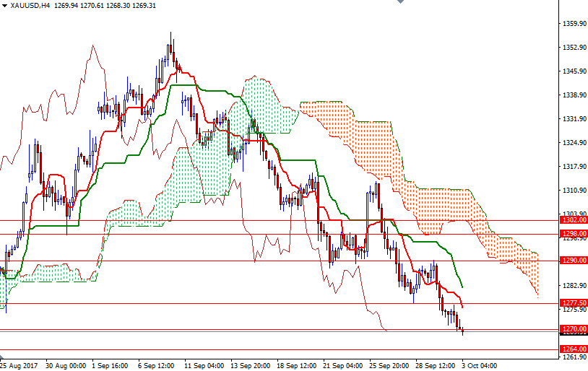Viewport: 588px width, 371px height.
Task: Click the 1261.90 price at axis bottom
Action: (573, 357)
